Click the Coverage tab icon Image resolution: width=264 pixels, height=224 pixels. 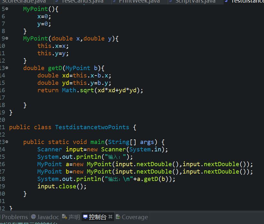(118, 217)
